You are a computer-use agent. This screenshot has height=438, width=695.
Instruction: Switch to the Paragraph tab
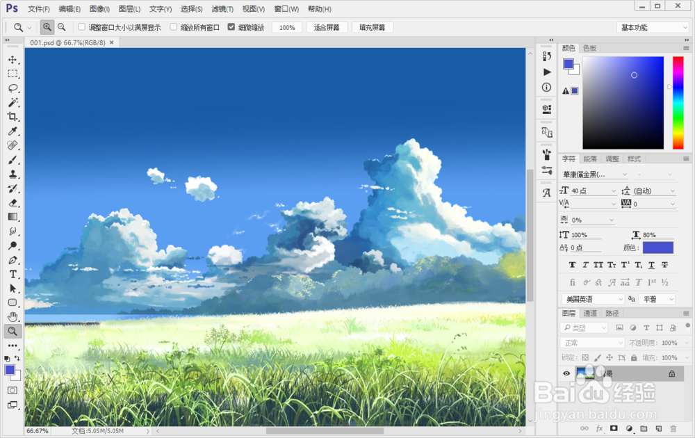pyautogui.click(x=590, y=159)
